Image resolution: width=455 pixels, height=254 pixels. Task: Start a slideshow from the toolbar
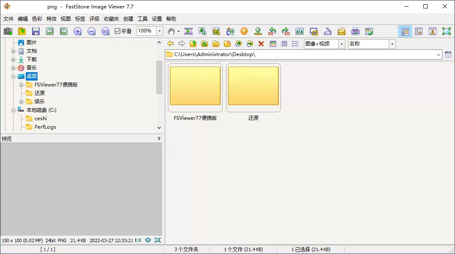click(188, 31)
